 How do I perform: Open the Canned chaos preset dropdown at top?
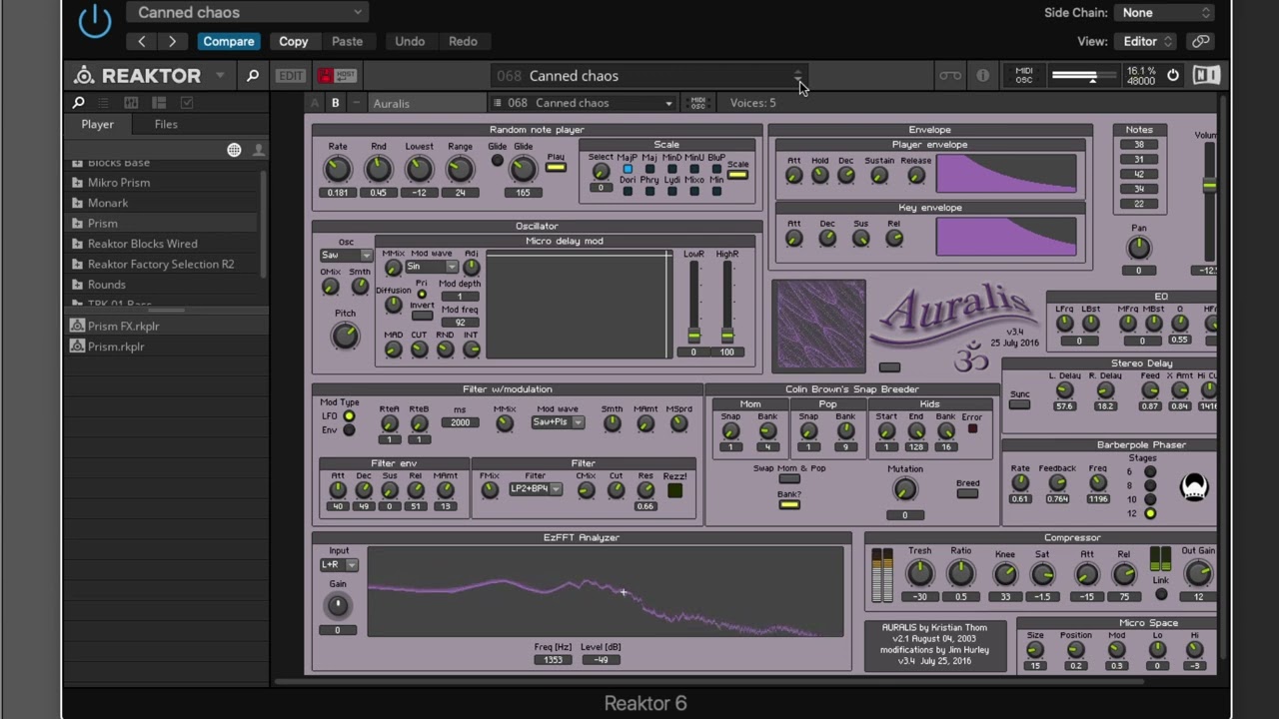(x=248, y=12)
